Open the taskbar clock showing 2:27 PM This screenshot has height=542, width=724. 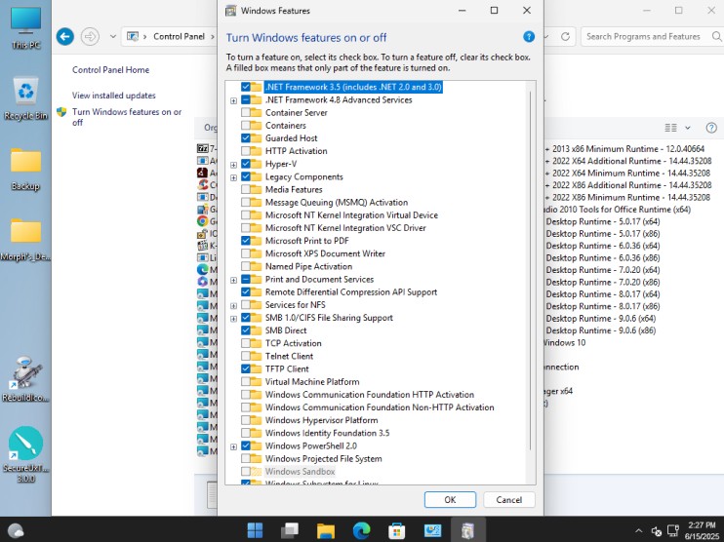(x=702, y=531)
